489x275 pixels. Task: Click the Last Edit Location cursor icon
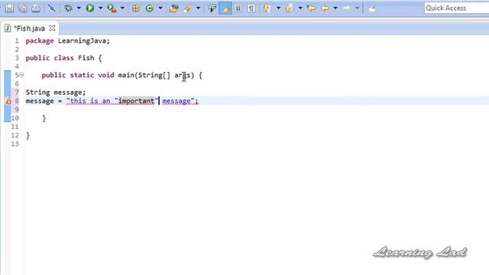[x=212, y=8]
